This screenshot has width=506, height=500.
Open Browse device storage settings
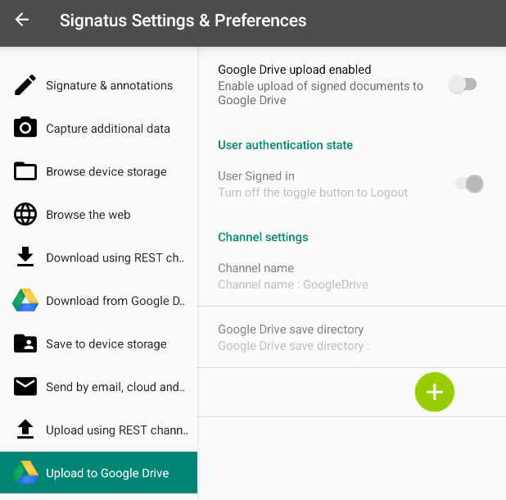click(106, 172)
